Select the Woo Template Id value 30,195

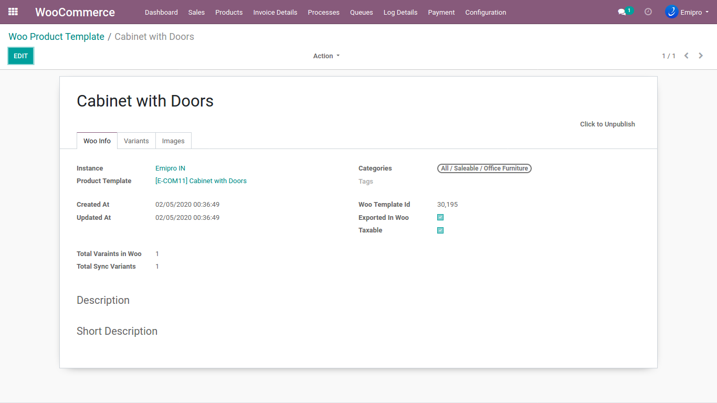448,205
